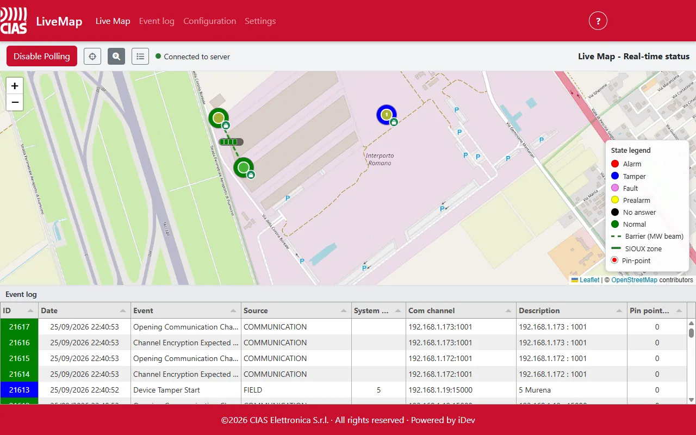Viewport: 696px width, 435px height.
Task: Select the lower green barrier device marker
Action: point(243,167)
